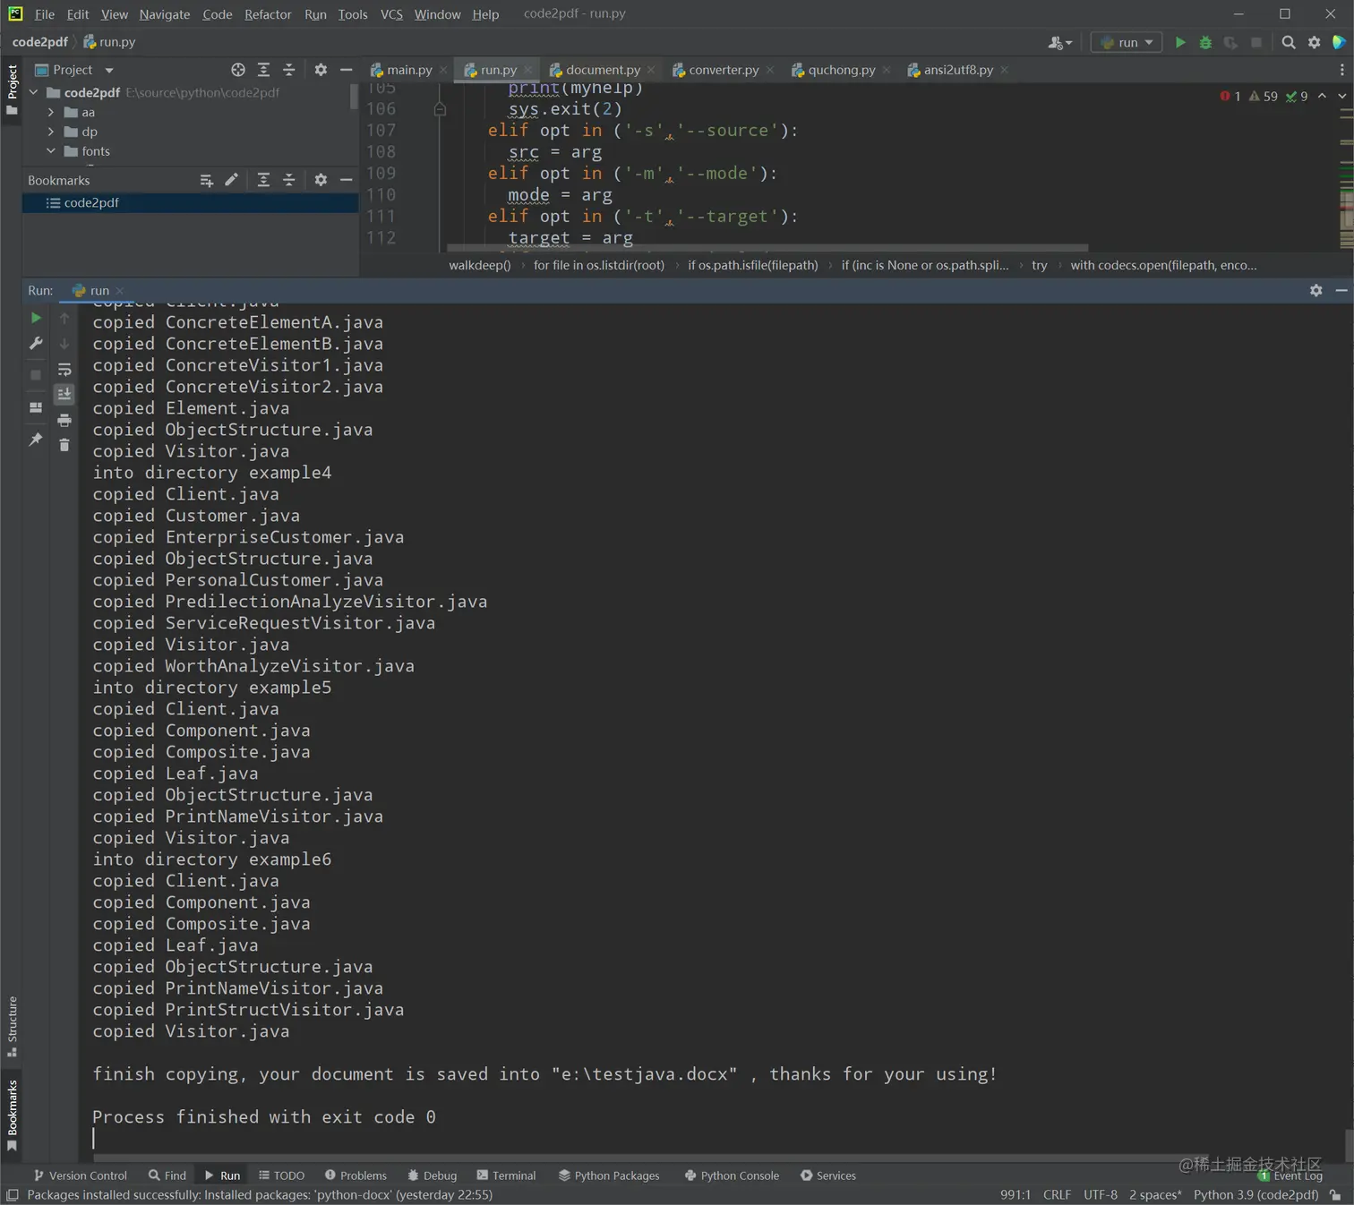Jump to next highlighted error arrow
The image size is (1354, 1205).
(1341, 96)
